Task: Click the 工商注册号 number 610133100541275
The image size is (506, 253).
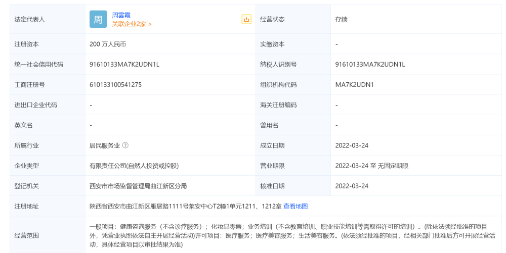Action: click(x=115, y=85)
